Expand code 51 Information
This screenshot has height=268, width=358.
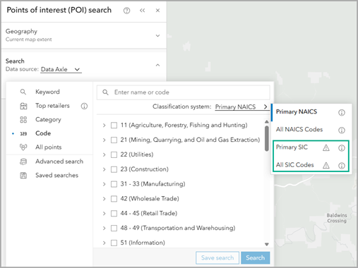104,243
